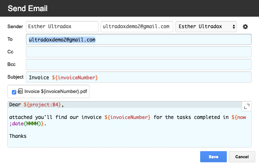Uncheck the Invoice PDF attachment checkbox

(x=14, y=92)
